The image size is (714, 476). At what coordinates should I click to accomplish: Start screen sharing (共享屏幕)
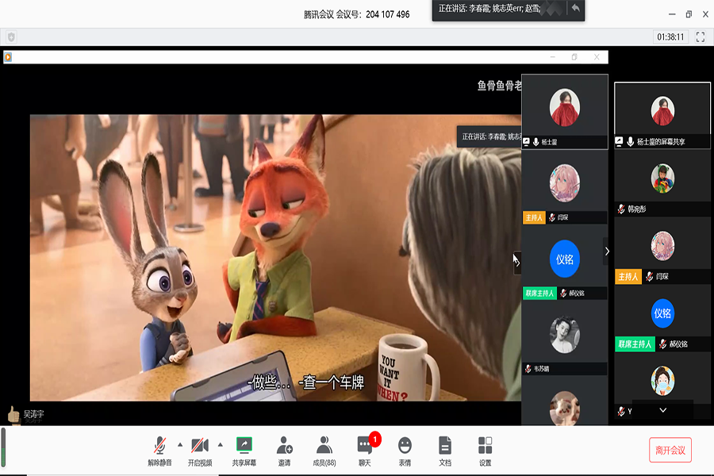244,451
